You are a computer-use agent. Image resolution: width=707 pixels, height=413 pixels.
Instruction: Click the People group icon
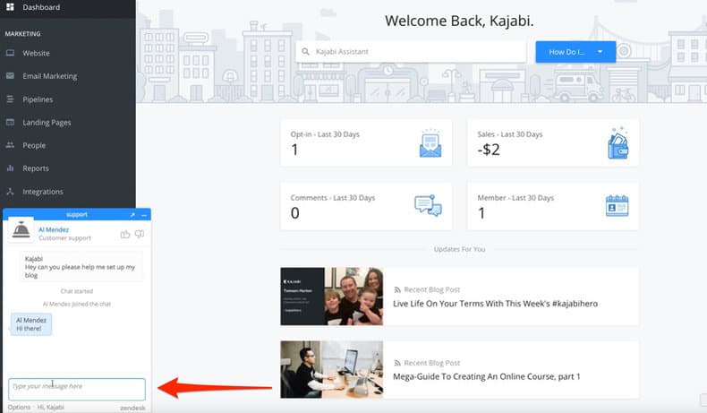[x=10, y=145]
